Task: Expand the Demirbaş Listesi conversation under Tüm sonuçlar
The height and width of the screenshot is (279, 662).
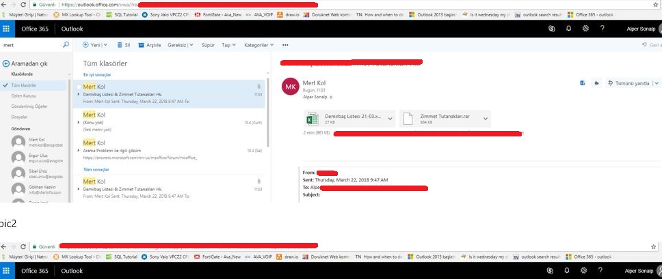Action: (79, 190)
